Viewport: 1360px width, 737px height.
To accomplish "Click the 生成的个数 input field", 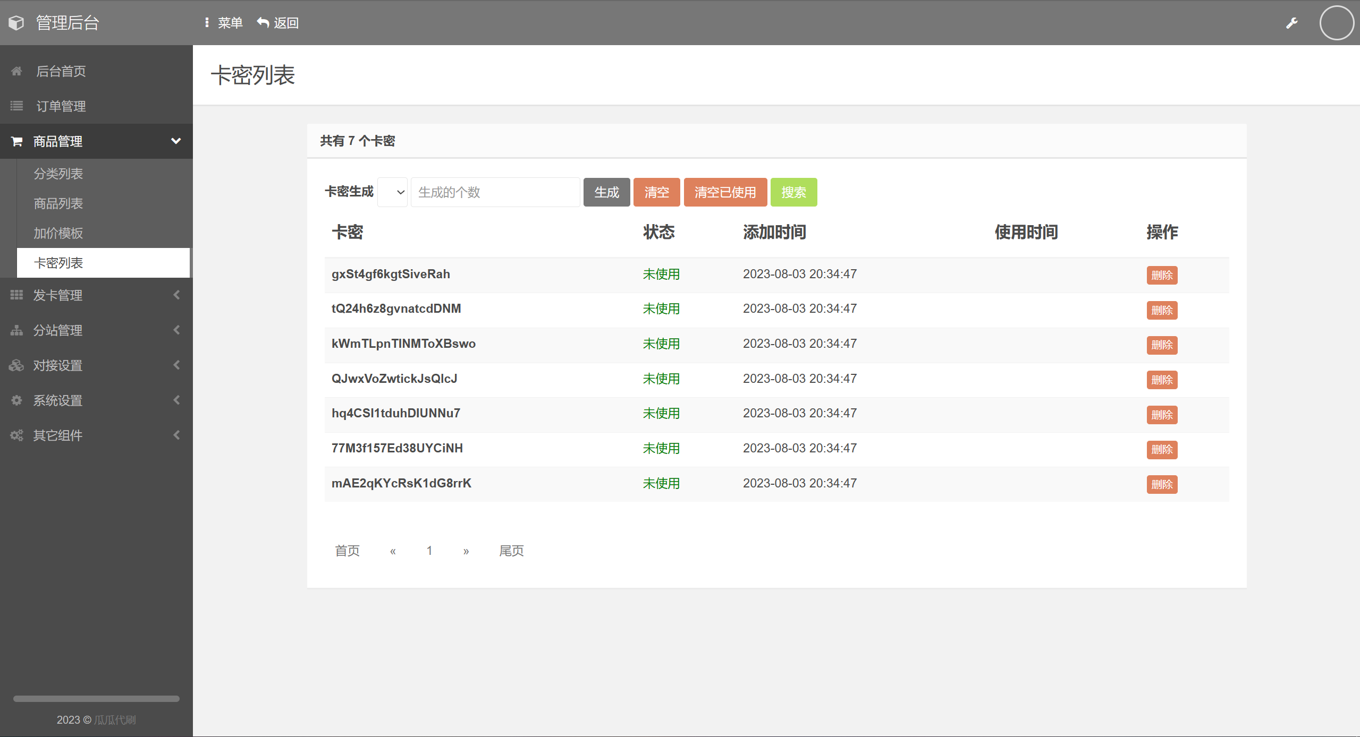I will point(495,192).
